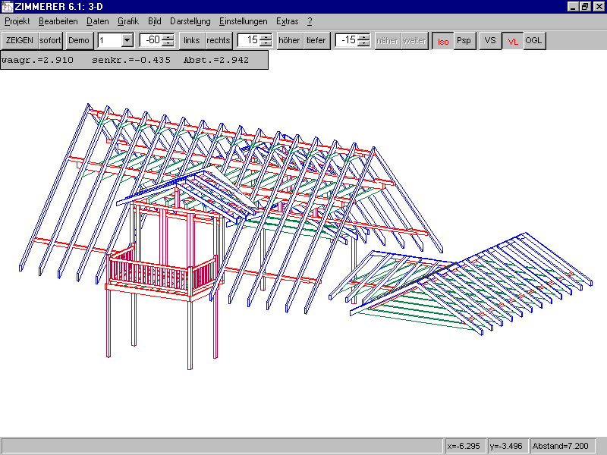Click inside the -15 value field

point(347,40)
